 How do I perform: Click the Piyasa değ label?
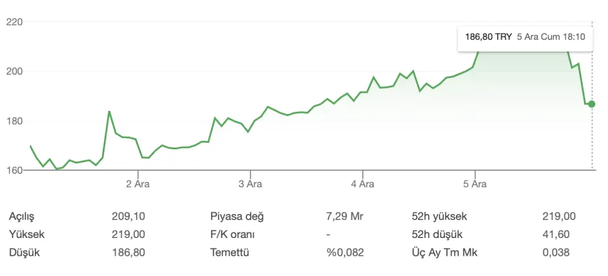point(237,216)
